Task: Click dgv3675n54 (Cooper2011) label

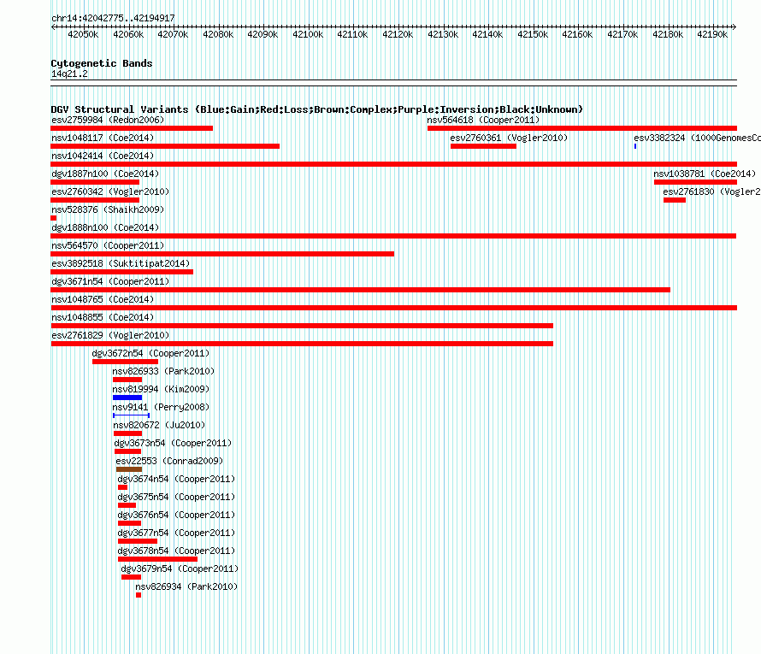Action: pos(176,497)
